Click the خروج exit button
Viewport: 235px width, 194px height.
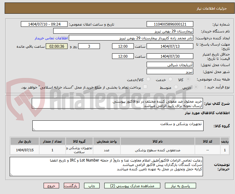(x=51, y=186)
